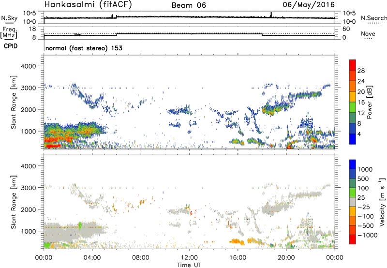Click the 'Freq. [MHz]' axis label
The width and height of the screenshot is (387, 268).
[x=9, y=33]
